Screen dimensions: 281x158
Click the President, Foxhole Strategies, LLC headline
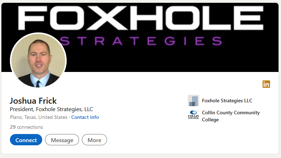click(51, 109)
